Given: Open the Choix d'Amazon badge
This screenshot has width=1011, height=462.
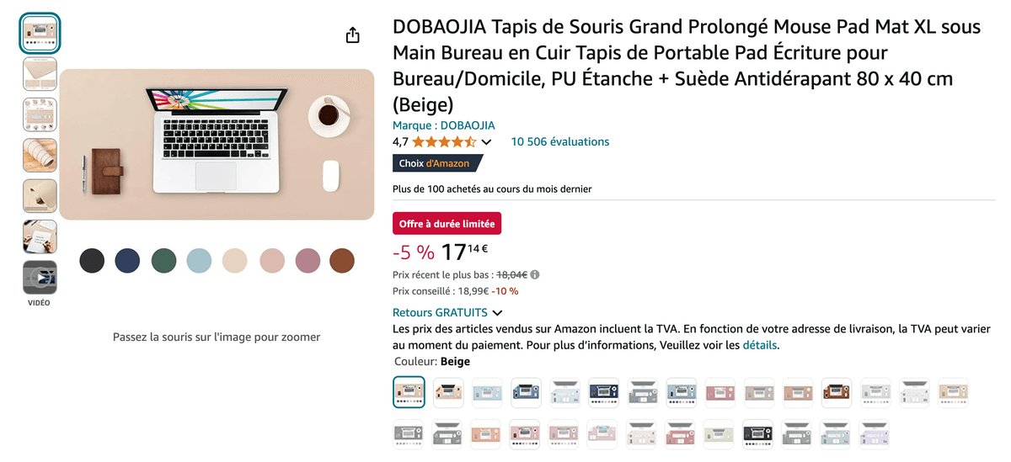Looking at the screenshot, I should click(436, 163).
